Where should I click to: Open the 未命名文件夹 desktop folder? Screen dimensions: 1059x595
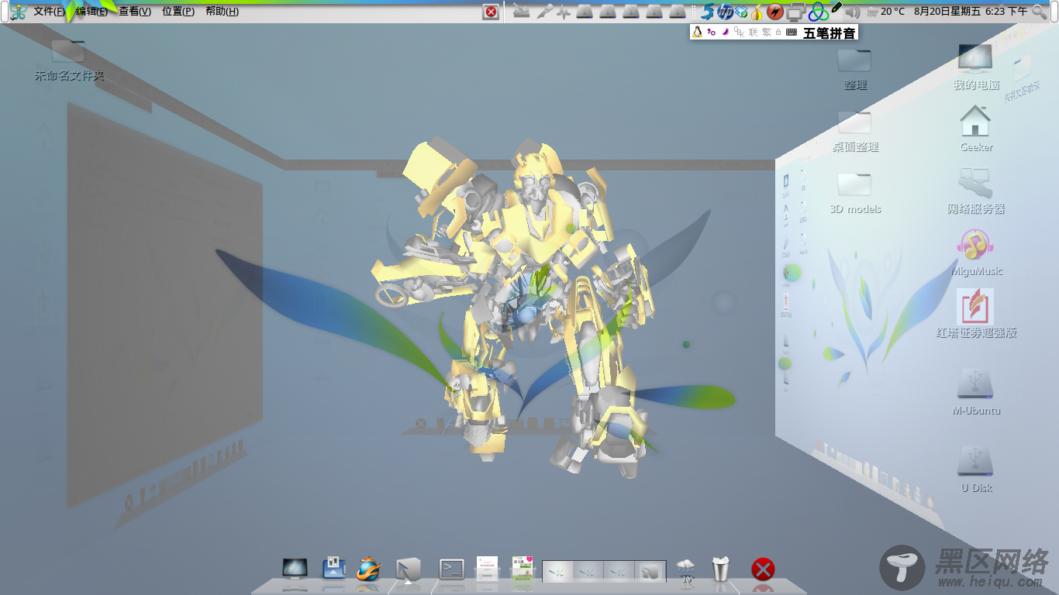tap(69, 60)
